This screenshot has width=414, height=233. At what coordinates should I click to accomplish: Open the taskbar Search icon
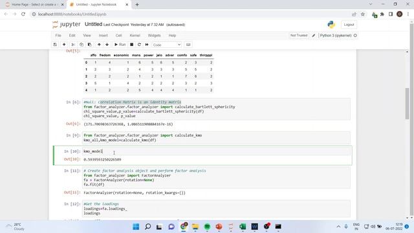pyautogui.click(x=148, y=227)
